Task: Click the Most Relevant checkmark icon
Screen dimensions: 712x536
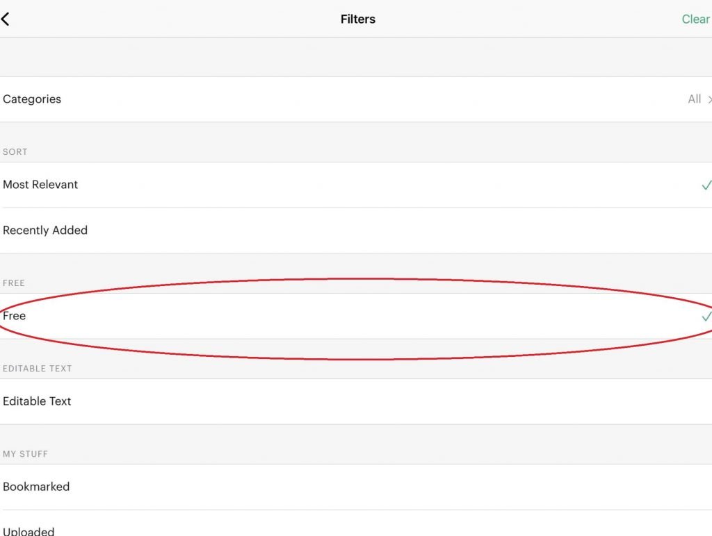Action: (706, 185)
